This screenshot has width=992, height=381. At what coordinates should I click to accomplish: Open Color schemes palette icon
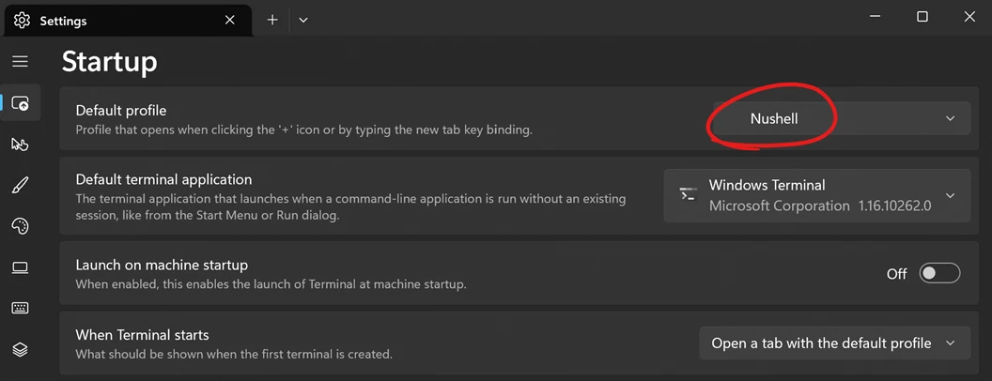coord(20,226)
